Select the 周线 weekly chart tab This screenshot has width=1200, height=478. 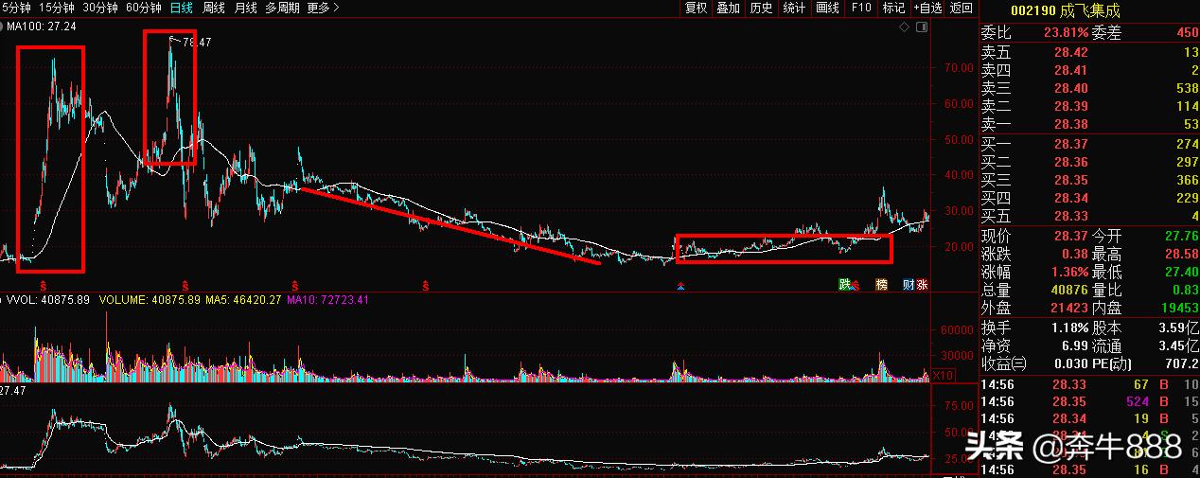pos(214,8)
